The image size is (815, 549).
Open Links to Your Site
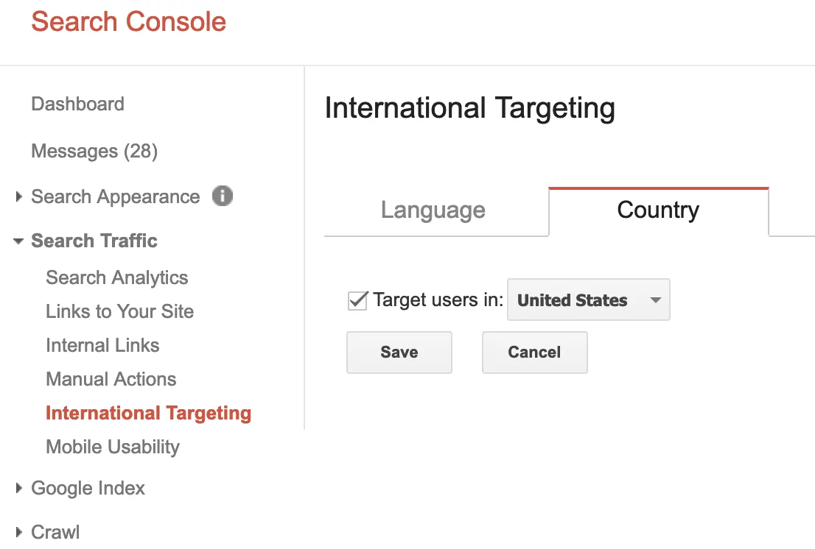(x=119, y=312)
